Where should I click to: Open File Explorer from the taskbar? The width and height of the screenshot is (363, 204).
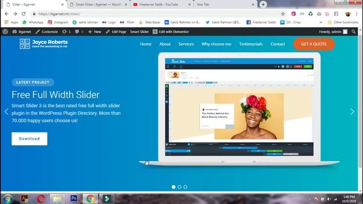(57, 199)
